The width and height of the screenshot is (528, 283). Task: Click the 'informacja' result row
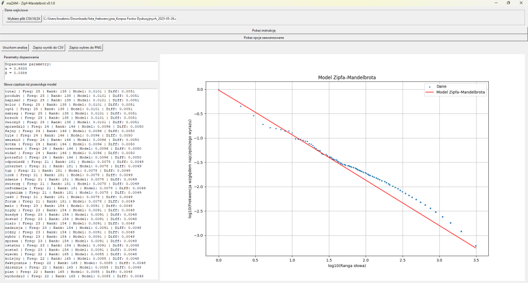75,188
